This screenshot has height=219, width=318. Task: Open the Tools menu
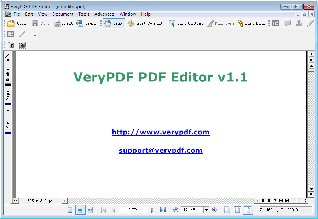84,14
